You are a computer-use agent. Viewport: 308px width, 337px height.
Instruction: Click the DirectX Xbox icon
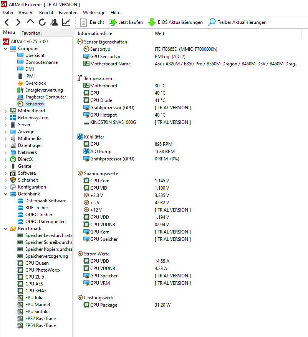(13, 159)
